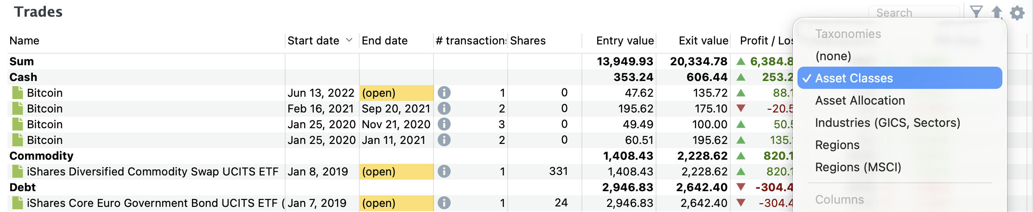Screen dimensions: 1033x212
Task: Click the highlighted (open) cell for Bitcoin
Action: tap(396, 93)
